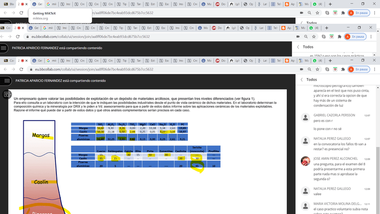
Task: Click 'PATRICIA APARICIO FERNANDEZ está compartiendo contenido' in front window
Action: click(60, 81)
